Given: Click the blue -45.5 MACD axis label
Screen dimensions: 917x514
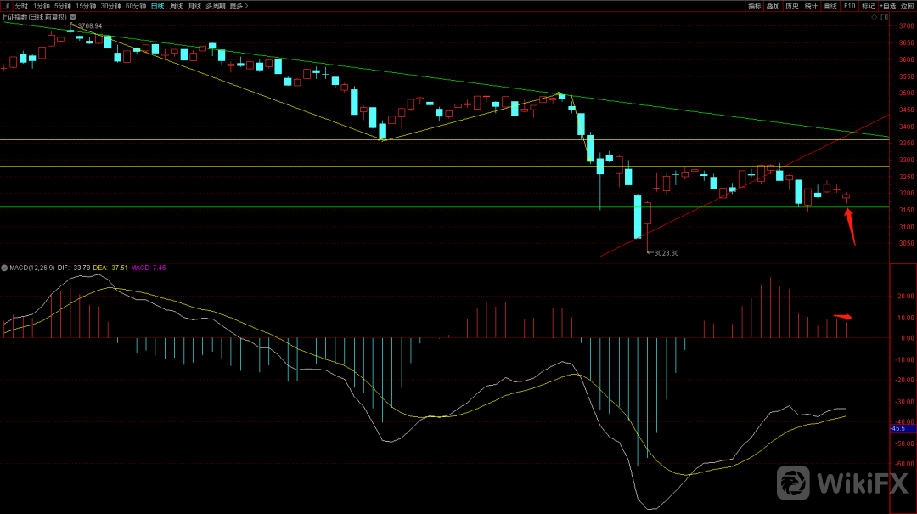Looking at the screenshot, I should point(897,428).
